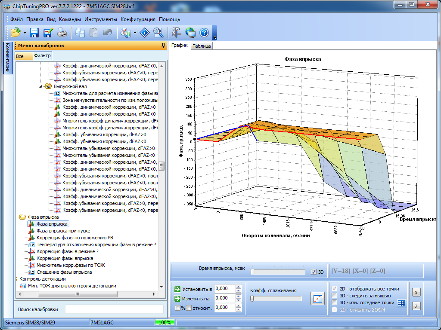Image resolution: width=441 pixels, height=330 pixels.
Task: Uncheck the 3D checkbox
Action: 314,272
